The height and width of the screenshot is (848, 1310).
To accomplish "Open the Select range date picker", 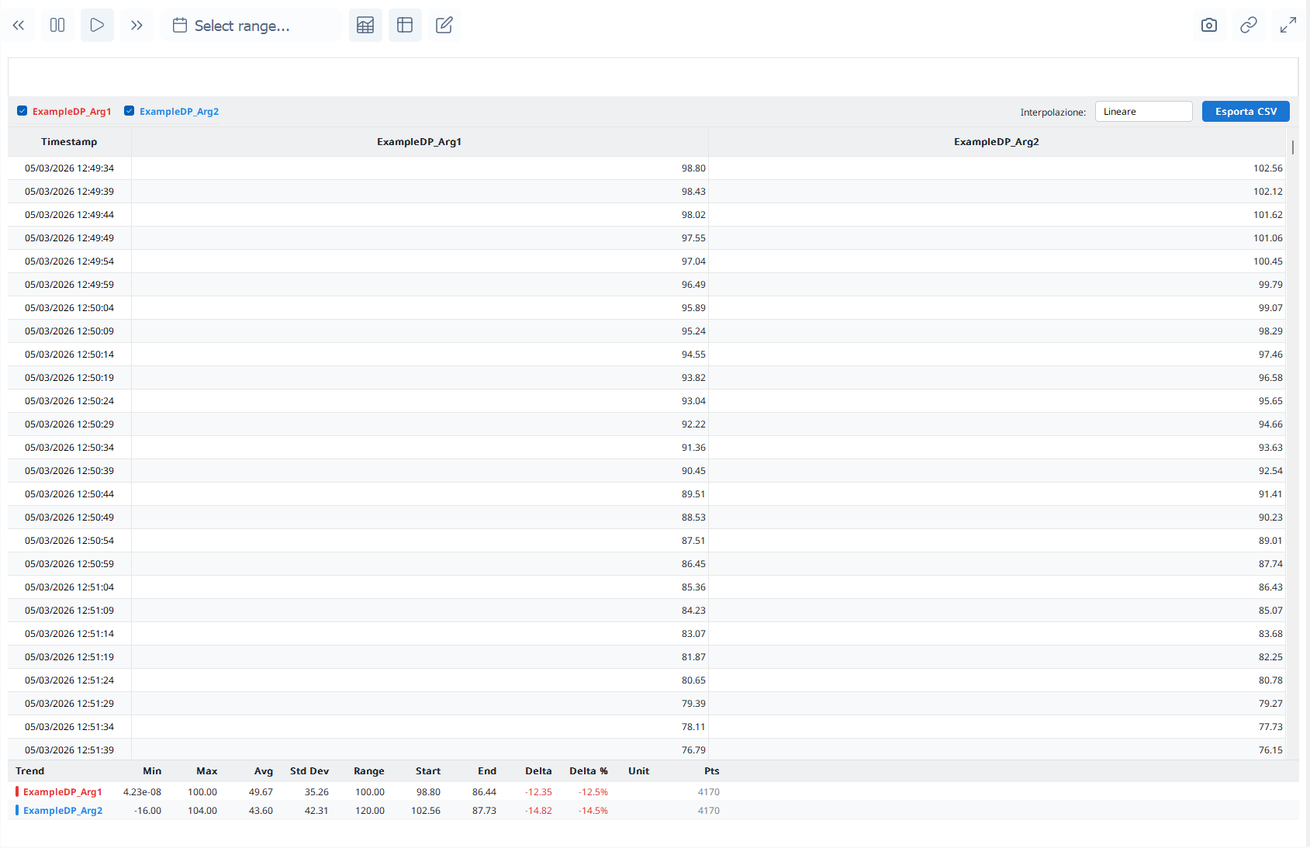I will pyautogui.click(x=242, y=26).
